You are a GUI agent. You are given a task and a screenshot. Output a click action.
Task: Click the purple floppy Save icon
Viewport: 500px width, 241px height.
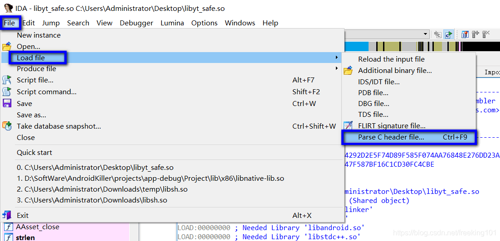(x=7, y=103)
